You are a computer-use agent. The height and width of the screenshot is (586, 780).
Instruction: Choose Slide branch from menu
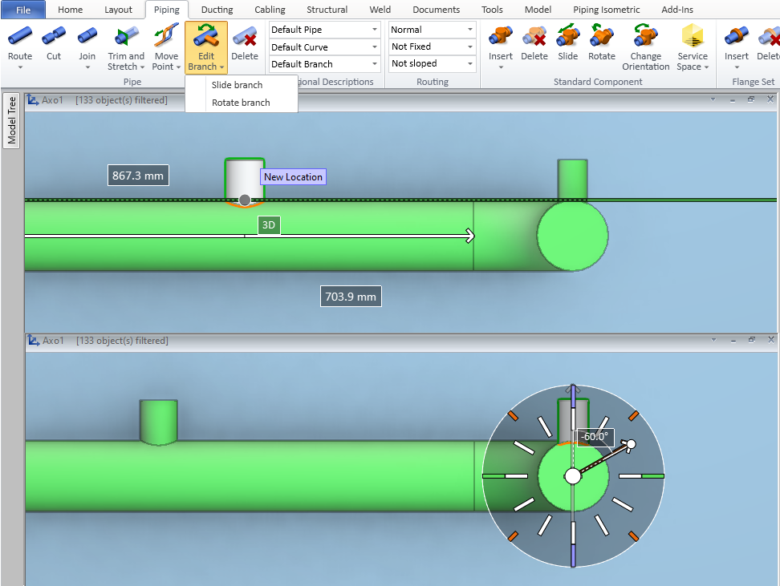(x=238, y=85)
